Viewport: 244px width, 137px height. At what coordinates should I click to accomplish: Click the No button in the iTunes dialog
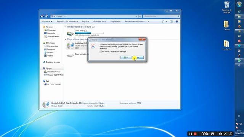tap(138, 57)
